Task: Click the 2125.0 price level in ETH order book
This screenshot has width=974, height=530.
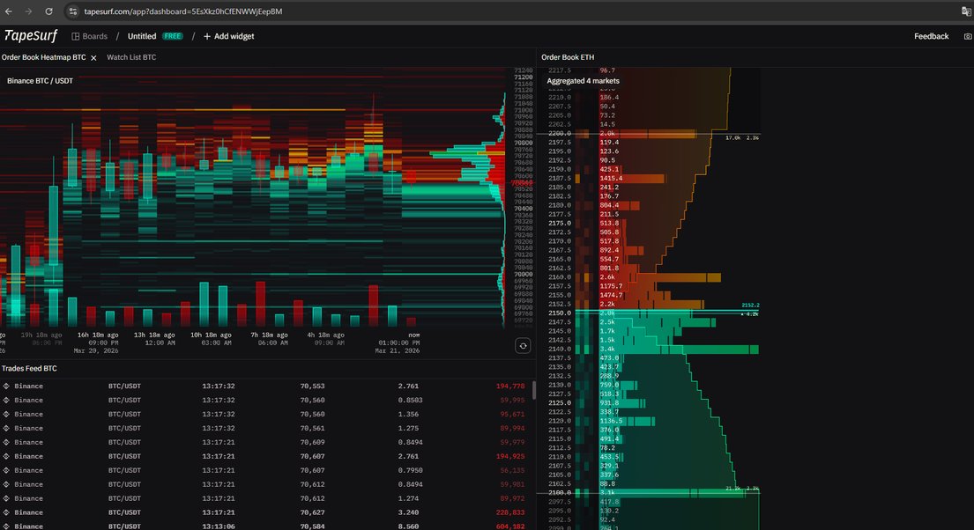Action: coord(560,402)
